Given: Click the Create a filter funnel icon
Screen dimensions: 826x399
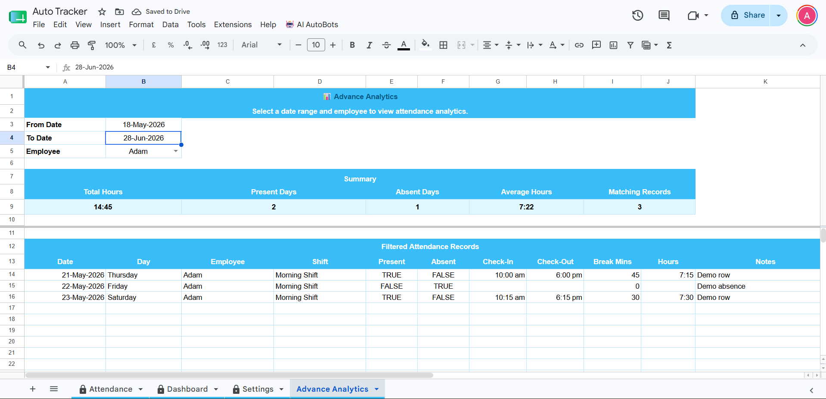Looking at the screenshot, I should (630, 45).
